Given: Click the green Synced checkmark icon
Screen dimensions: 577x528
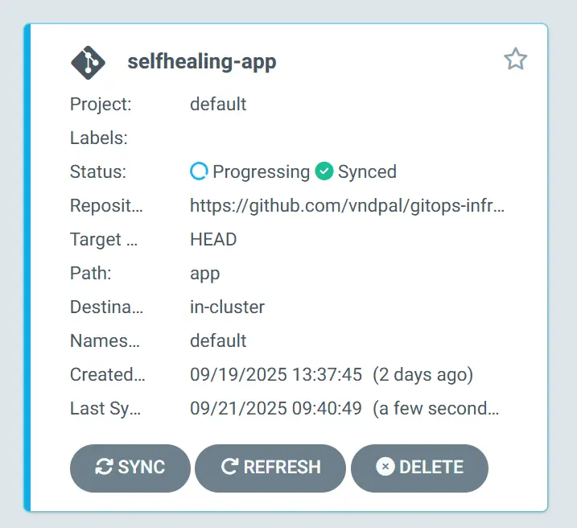Looking at the screenshot, I should (x=324, y=171).
